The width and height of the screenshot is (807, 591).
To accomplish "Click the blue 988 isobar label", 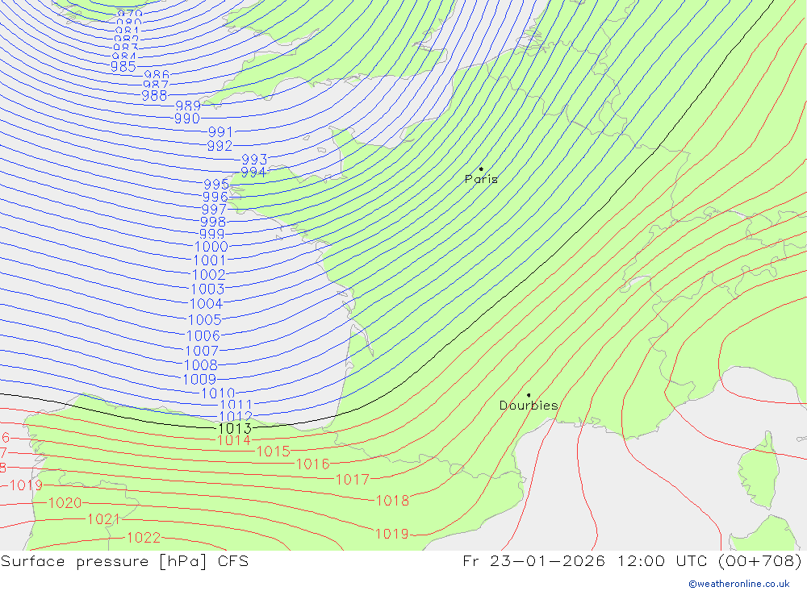I will (x=154, y=95).
